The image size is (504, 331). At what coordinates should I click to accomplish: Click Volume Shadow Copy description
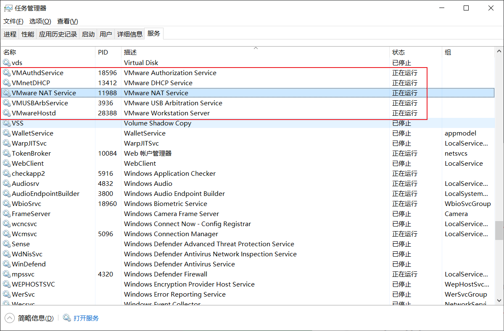coord(158,123)
